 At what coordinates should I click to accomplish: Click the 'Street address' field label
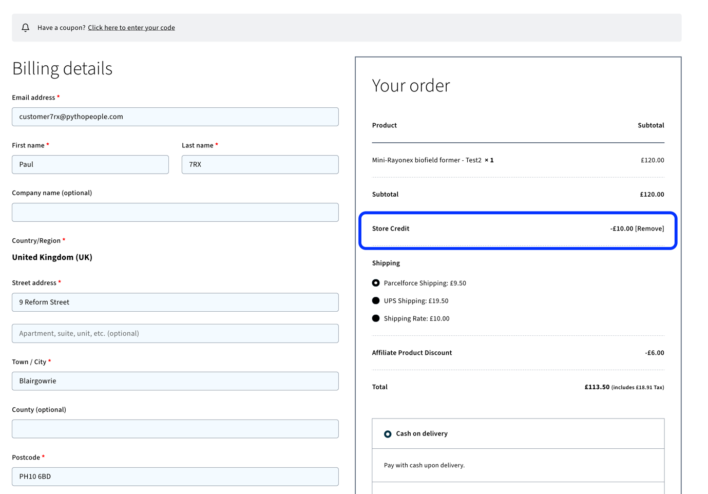pos(34,283)
